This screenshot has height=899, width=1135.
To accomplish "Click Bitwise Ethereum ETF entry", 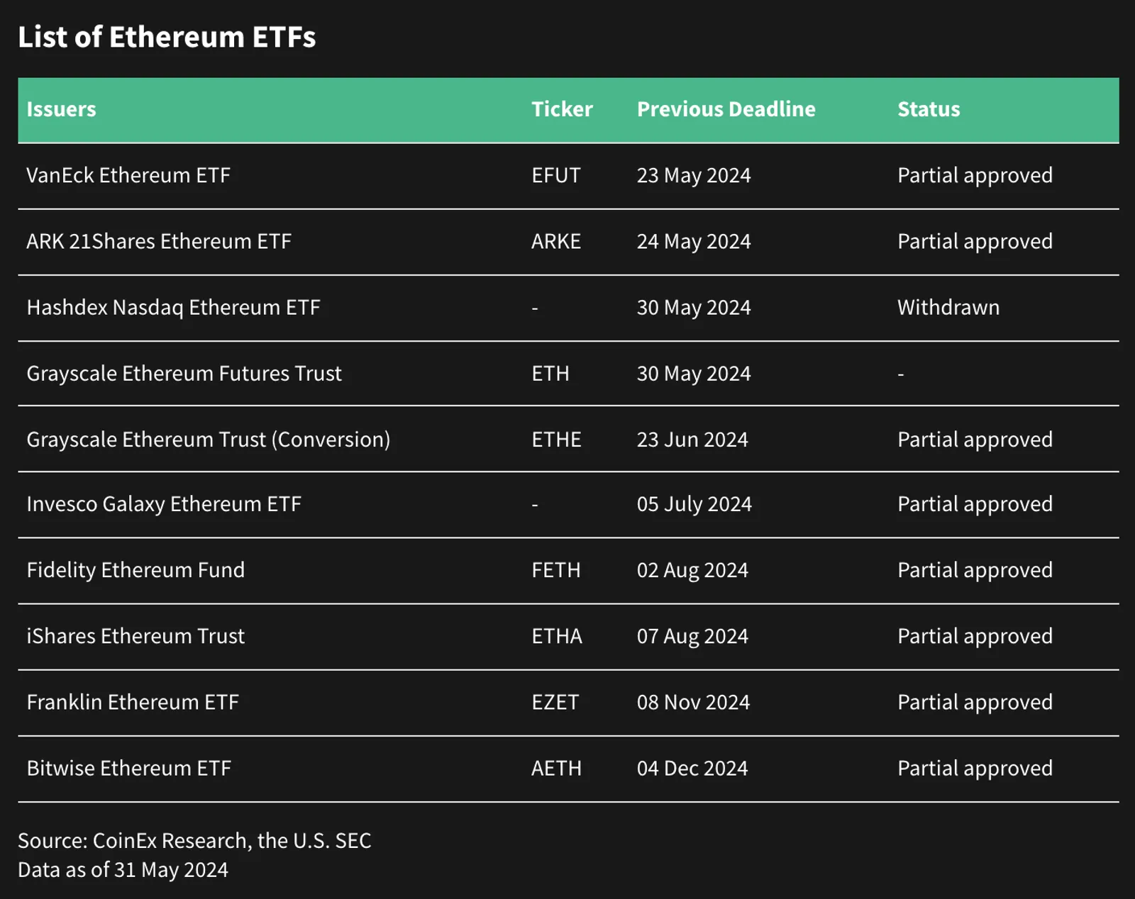I will point(129,768).
